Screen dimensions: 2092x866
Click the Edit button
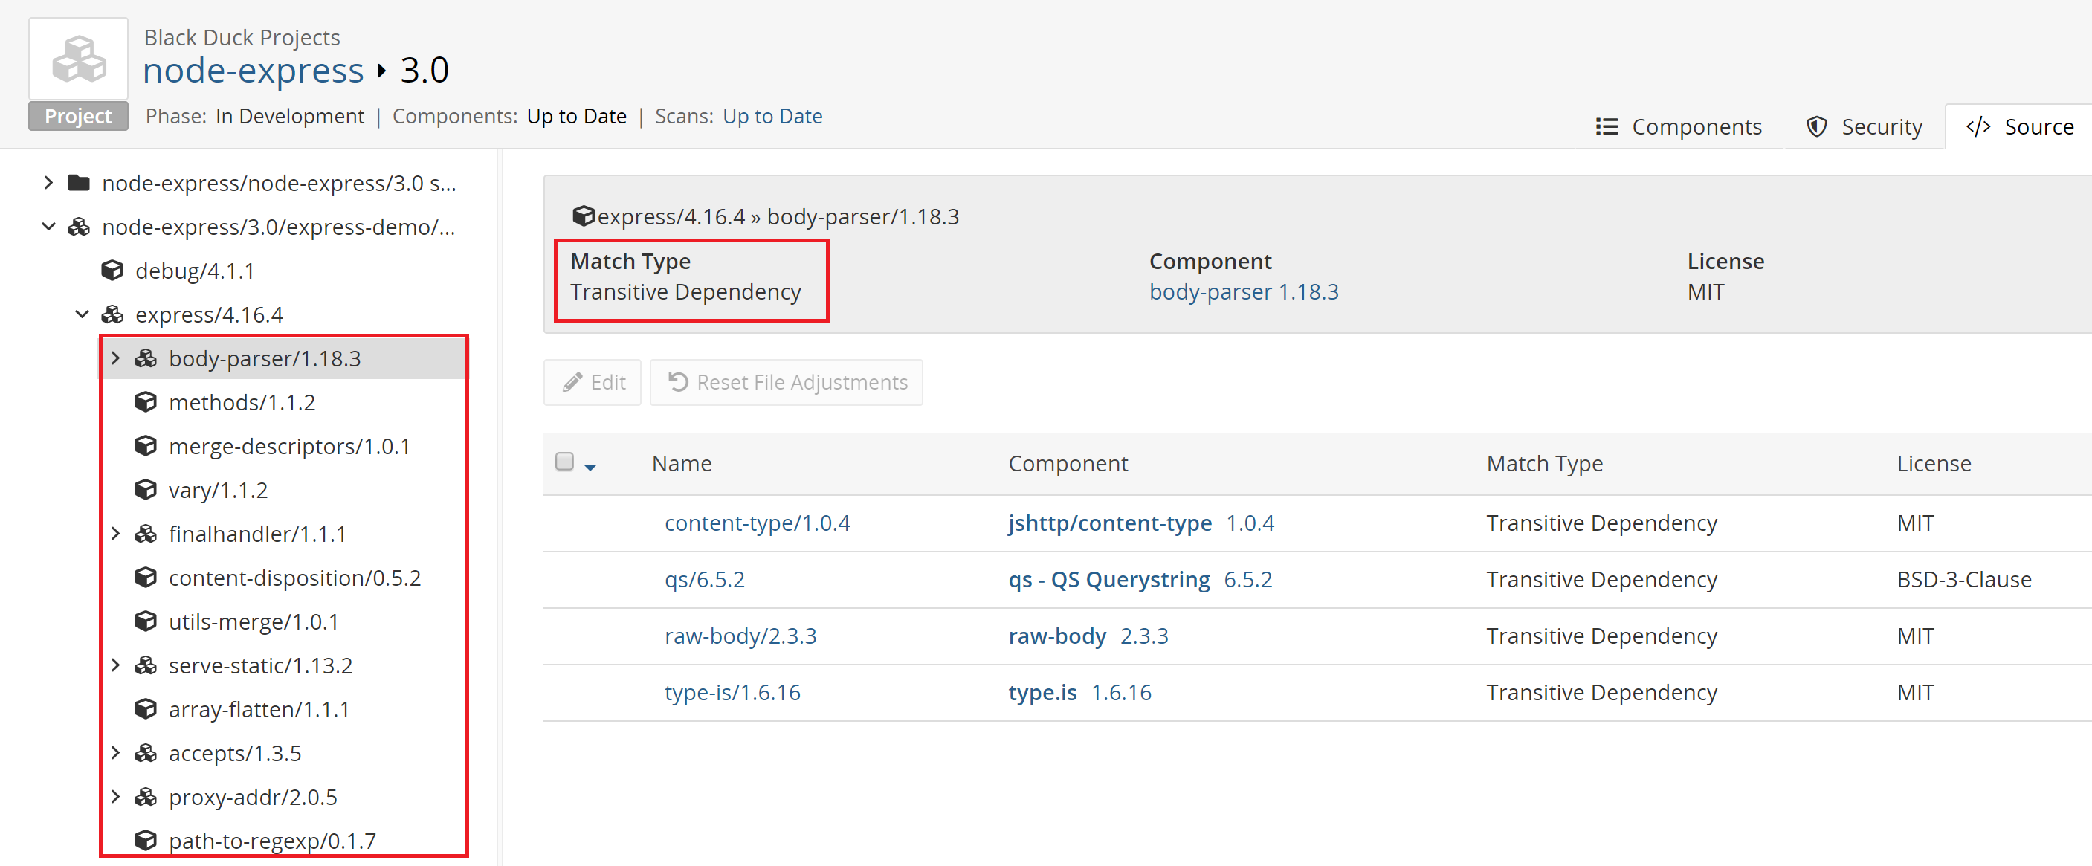click(x=592, y=382)
